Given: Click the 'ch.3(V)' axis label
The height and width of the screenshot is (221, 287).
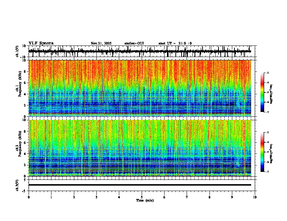Looking at the screenshot, I should click(x=17, y=186).
